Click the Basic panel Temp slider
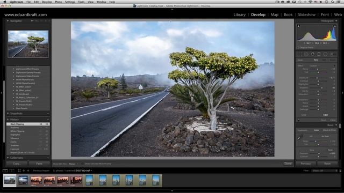Viewport: 344px width, 193px height. (x=318, y=142)
